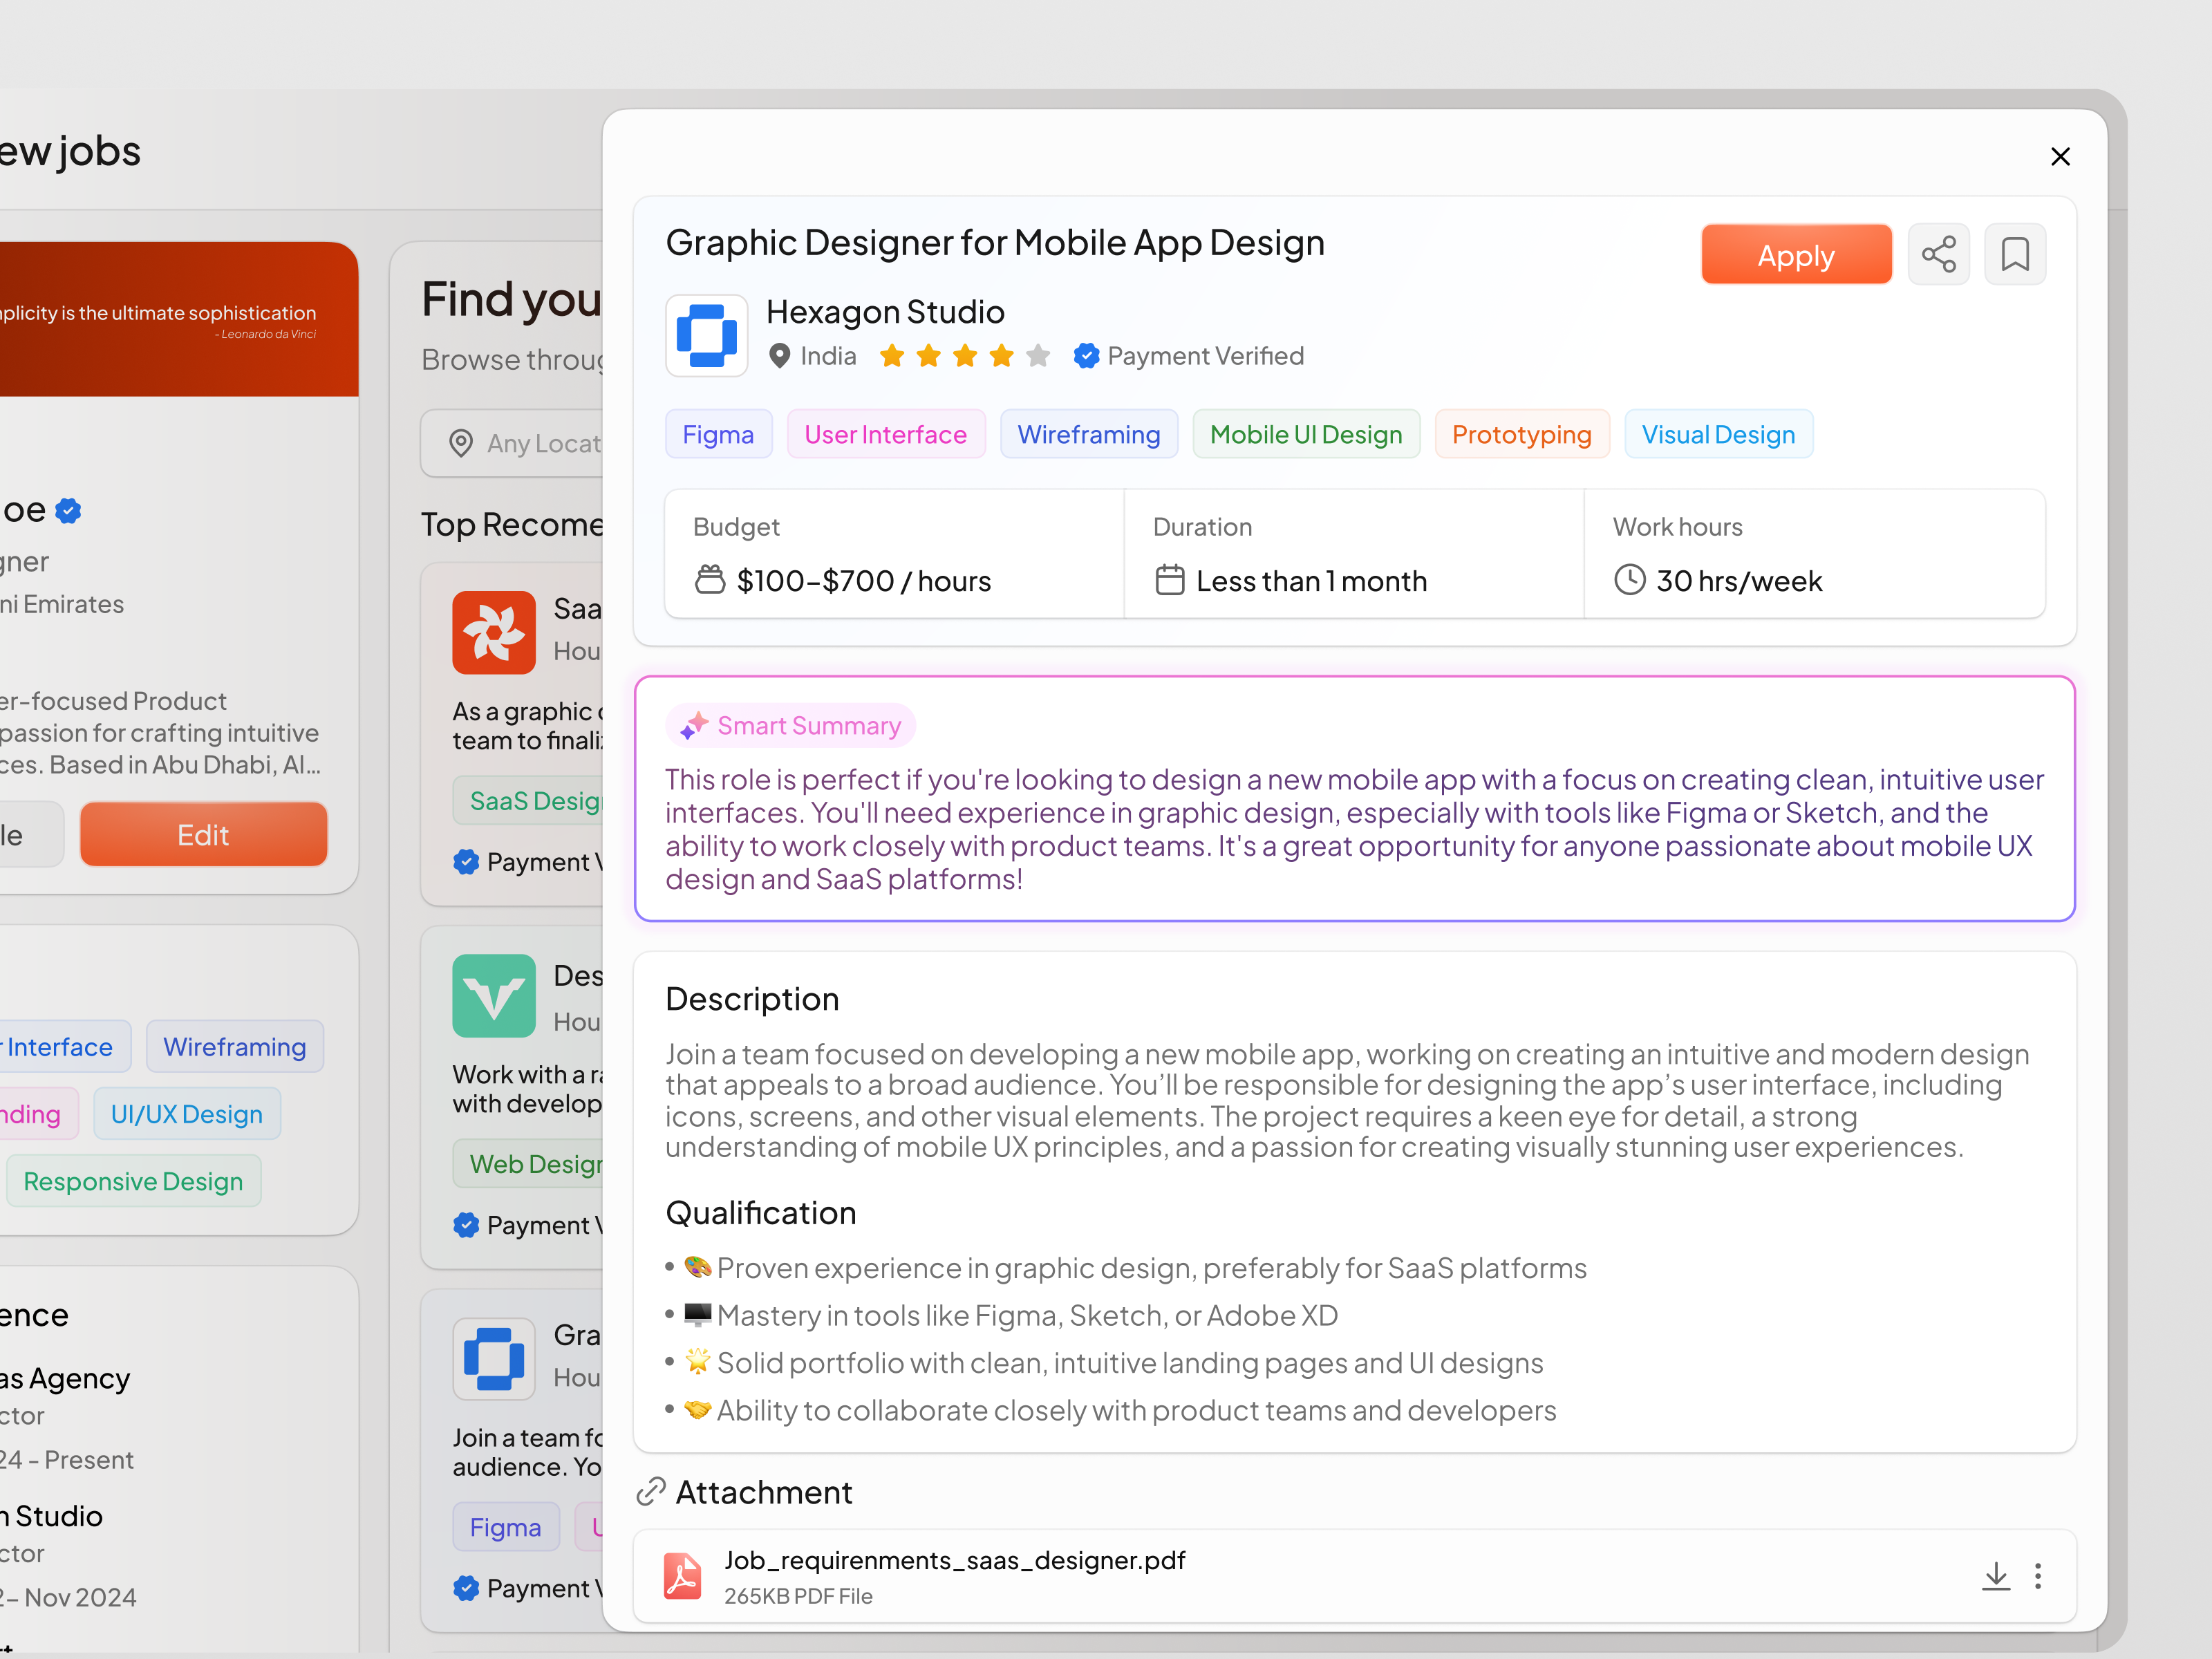Viewport: 2212px width, 1659px height.
Task: Select the Prototyping skill tag
Action: [1521, 434]
